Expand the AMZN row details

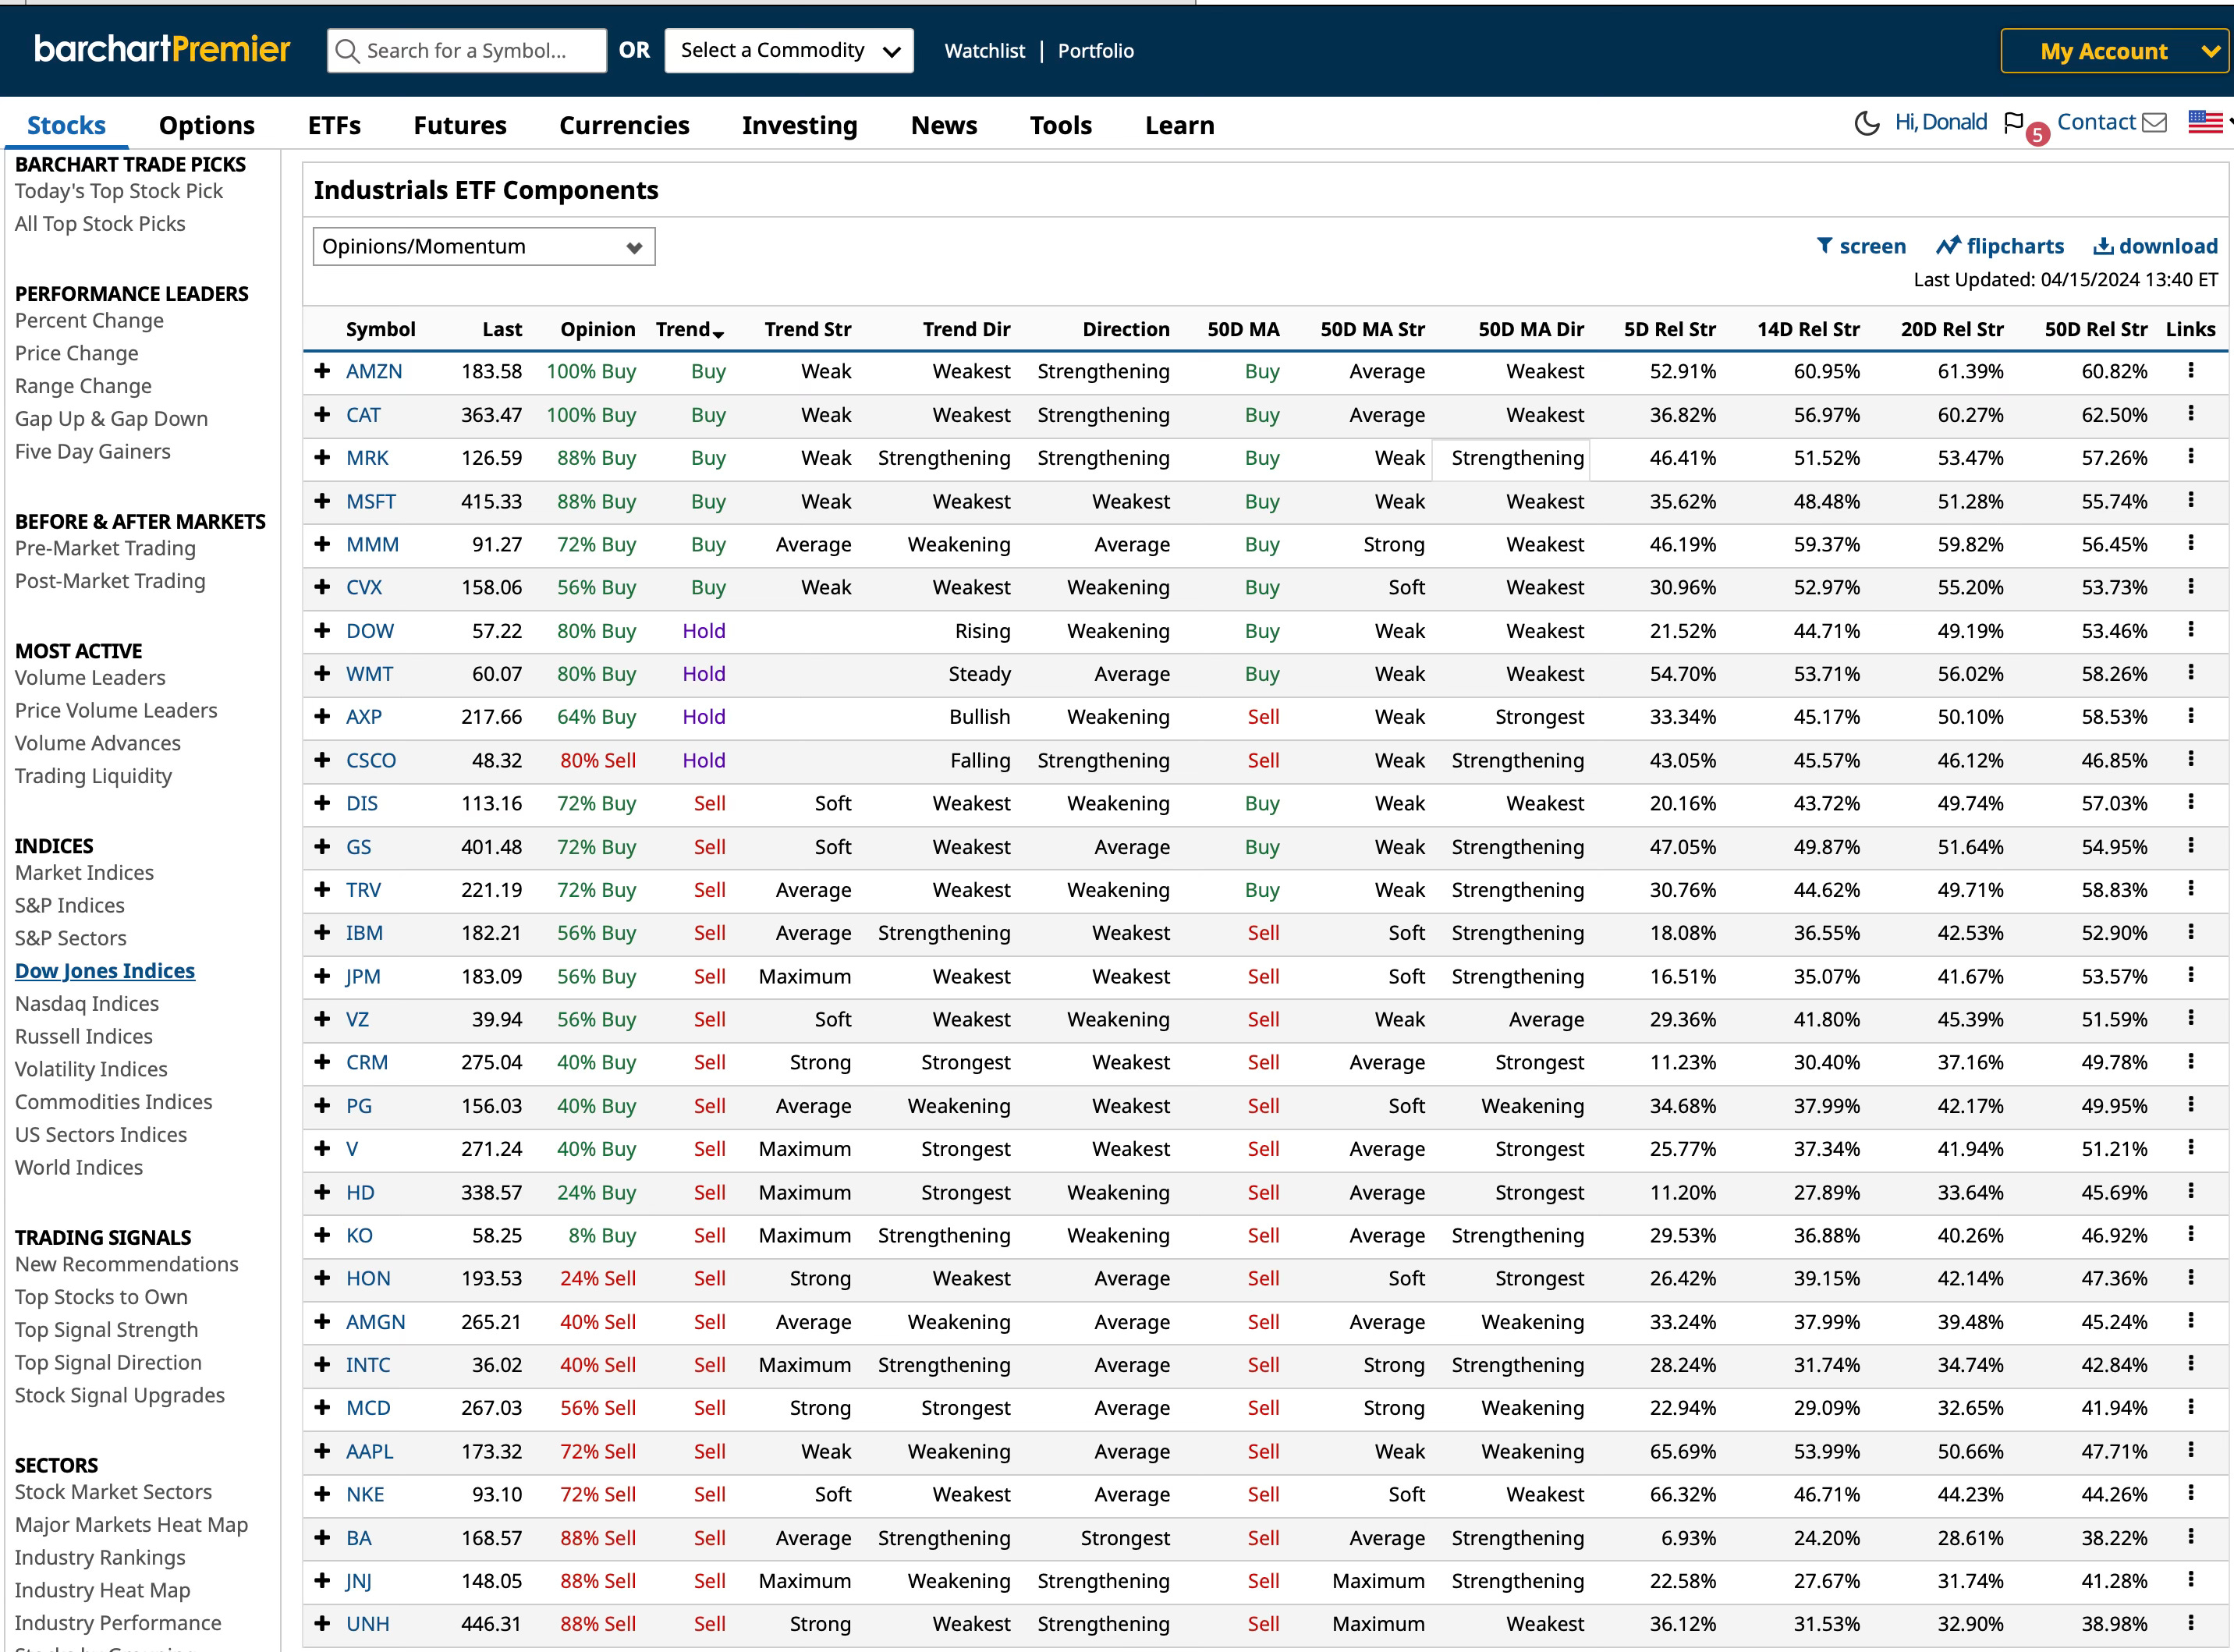[x=322, y=371]
